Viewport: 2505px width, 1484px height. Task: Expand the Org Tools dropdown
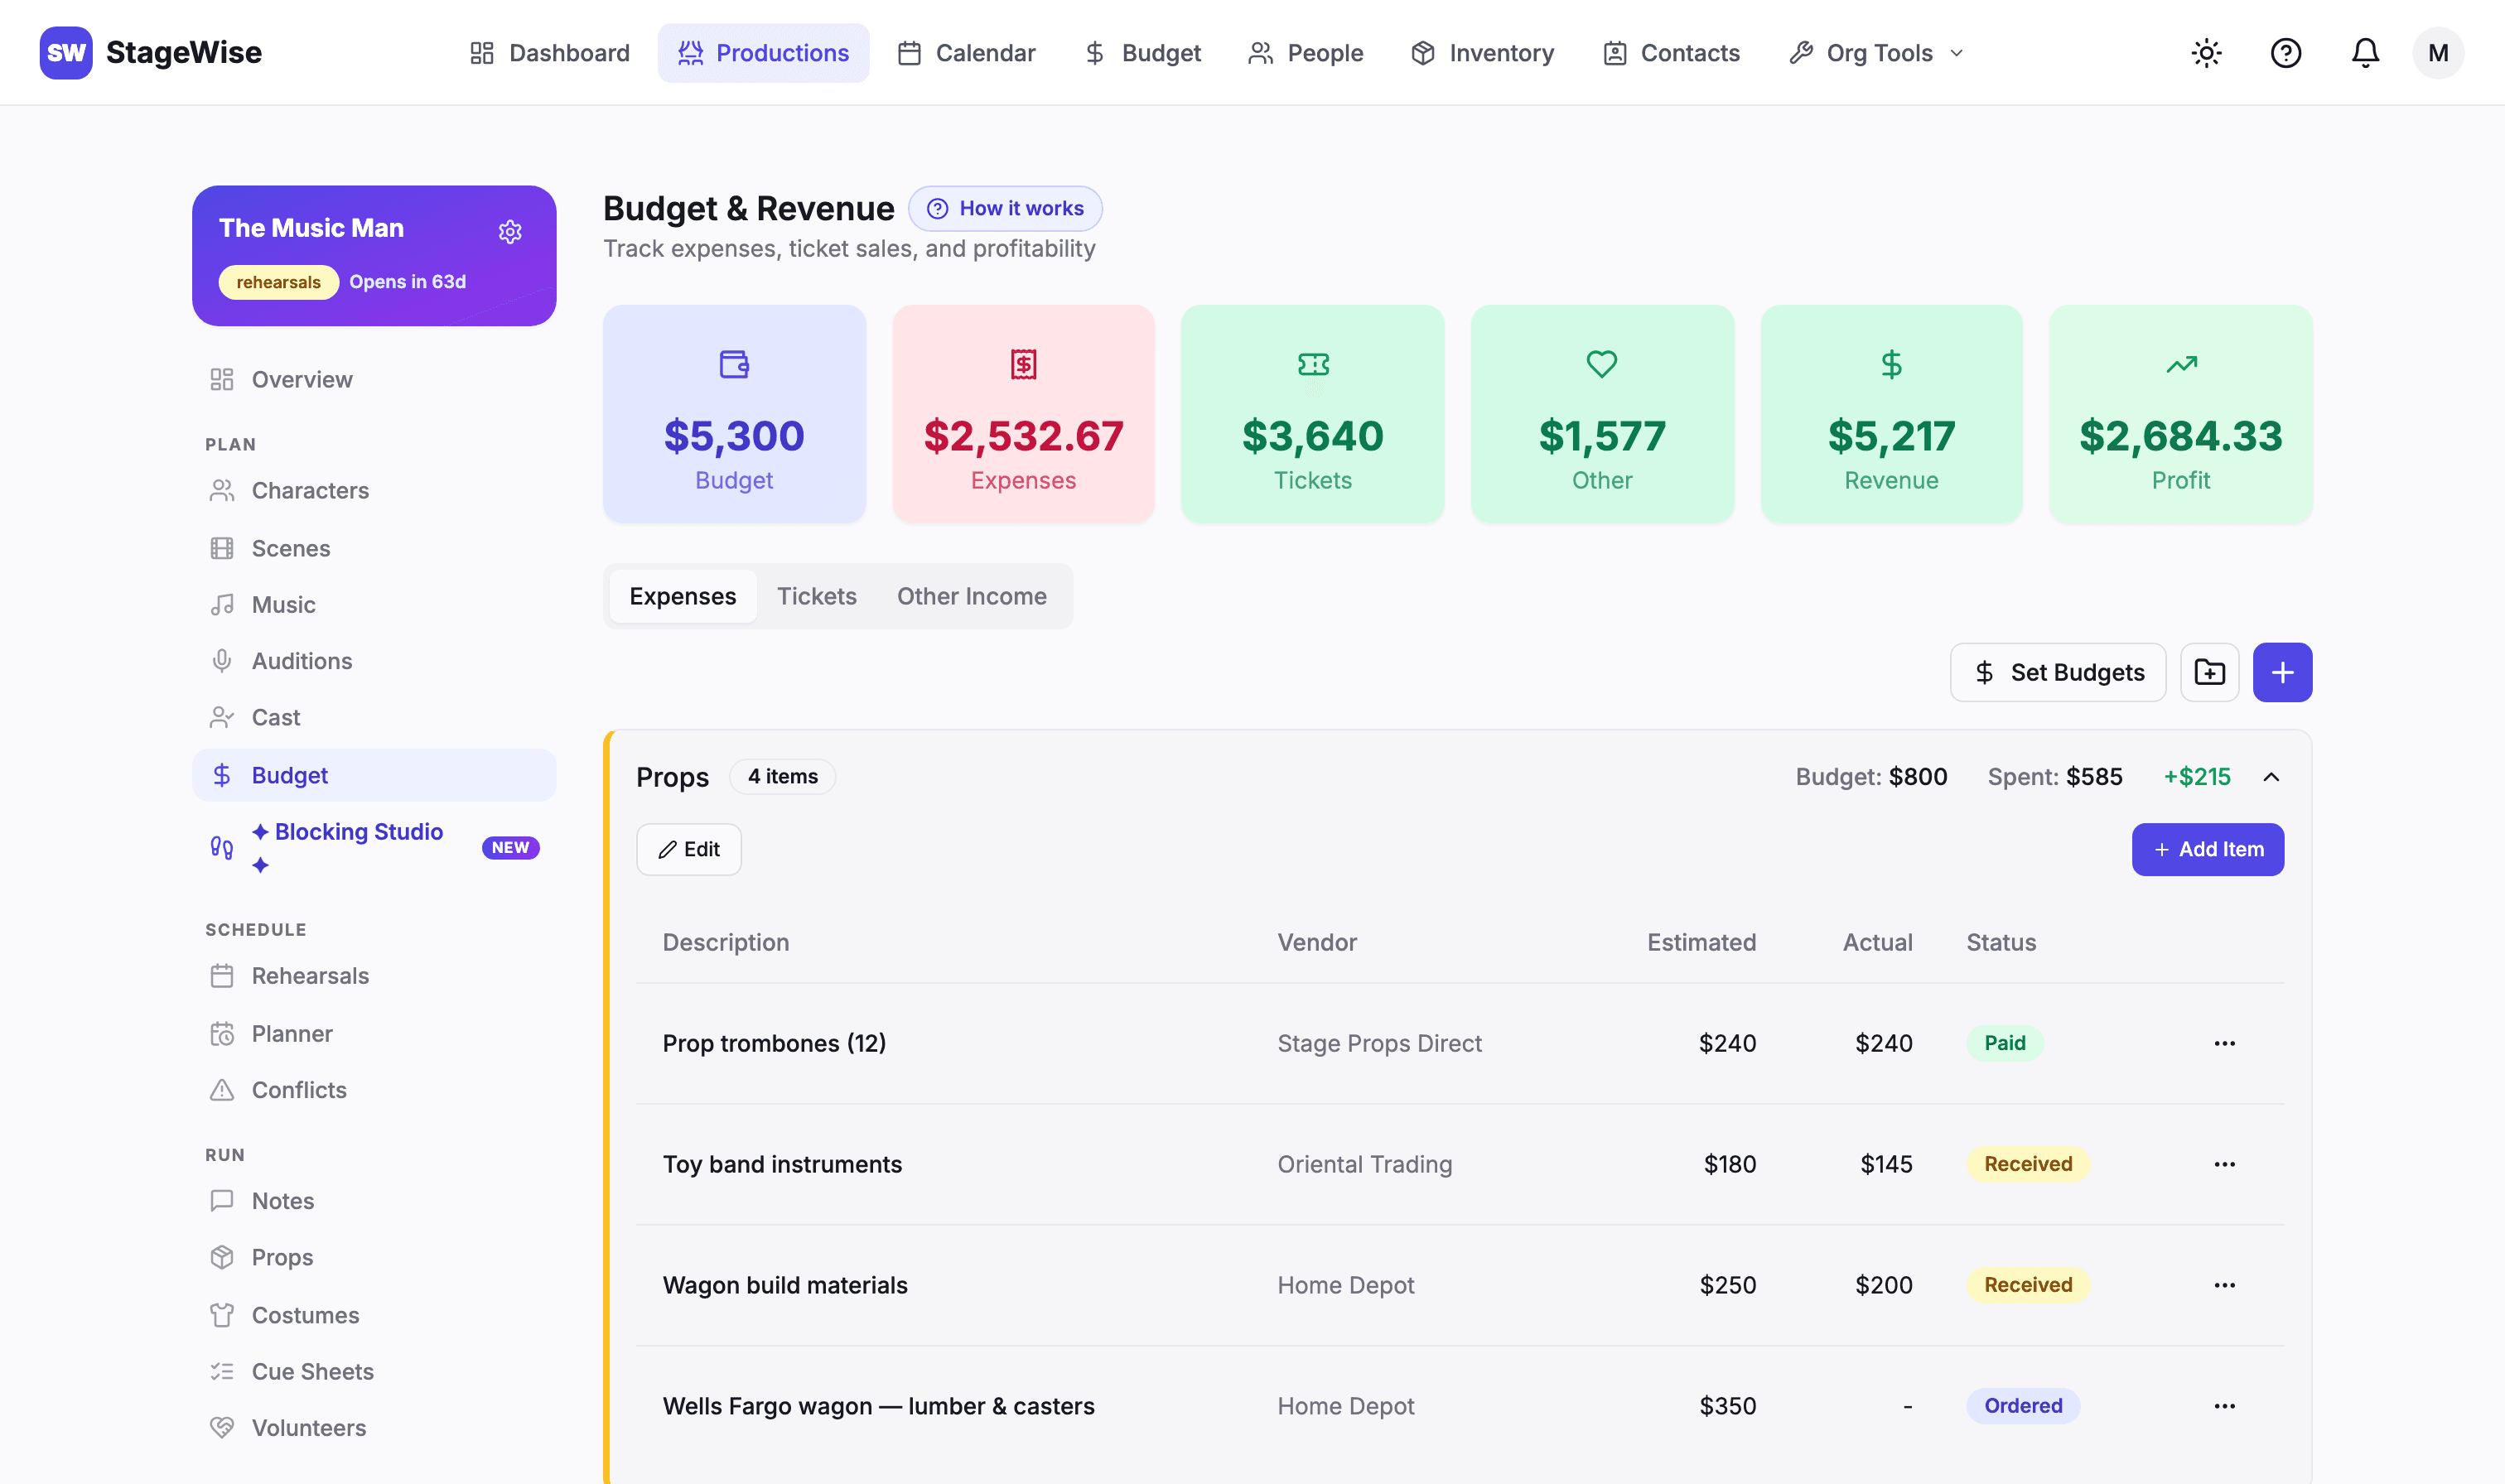pos(1877,53)
